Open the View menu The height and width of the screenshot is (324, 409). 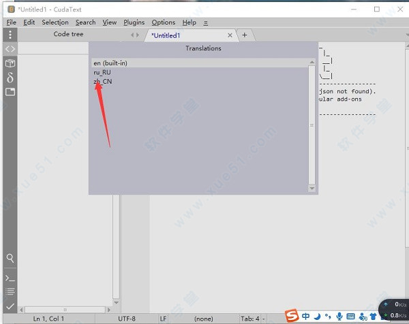110,22
